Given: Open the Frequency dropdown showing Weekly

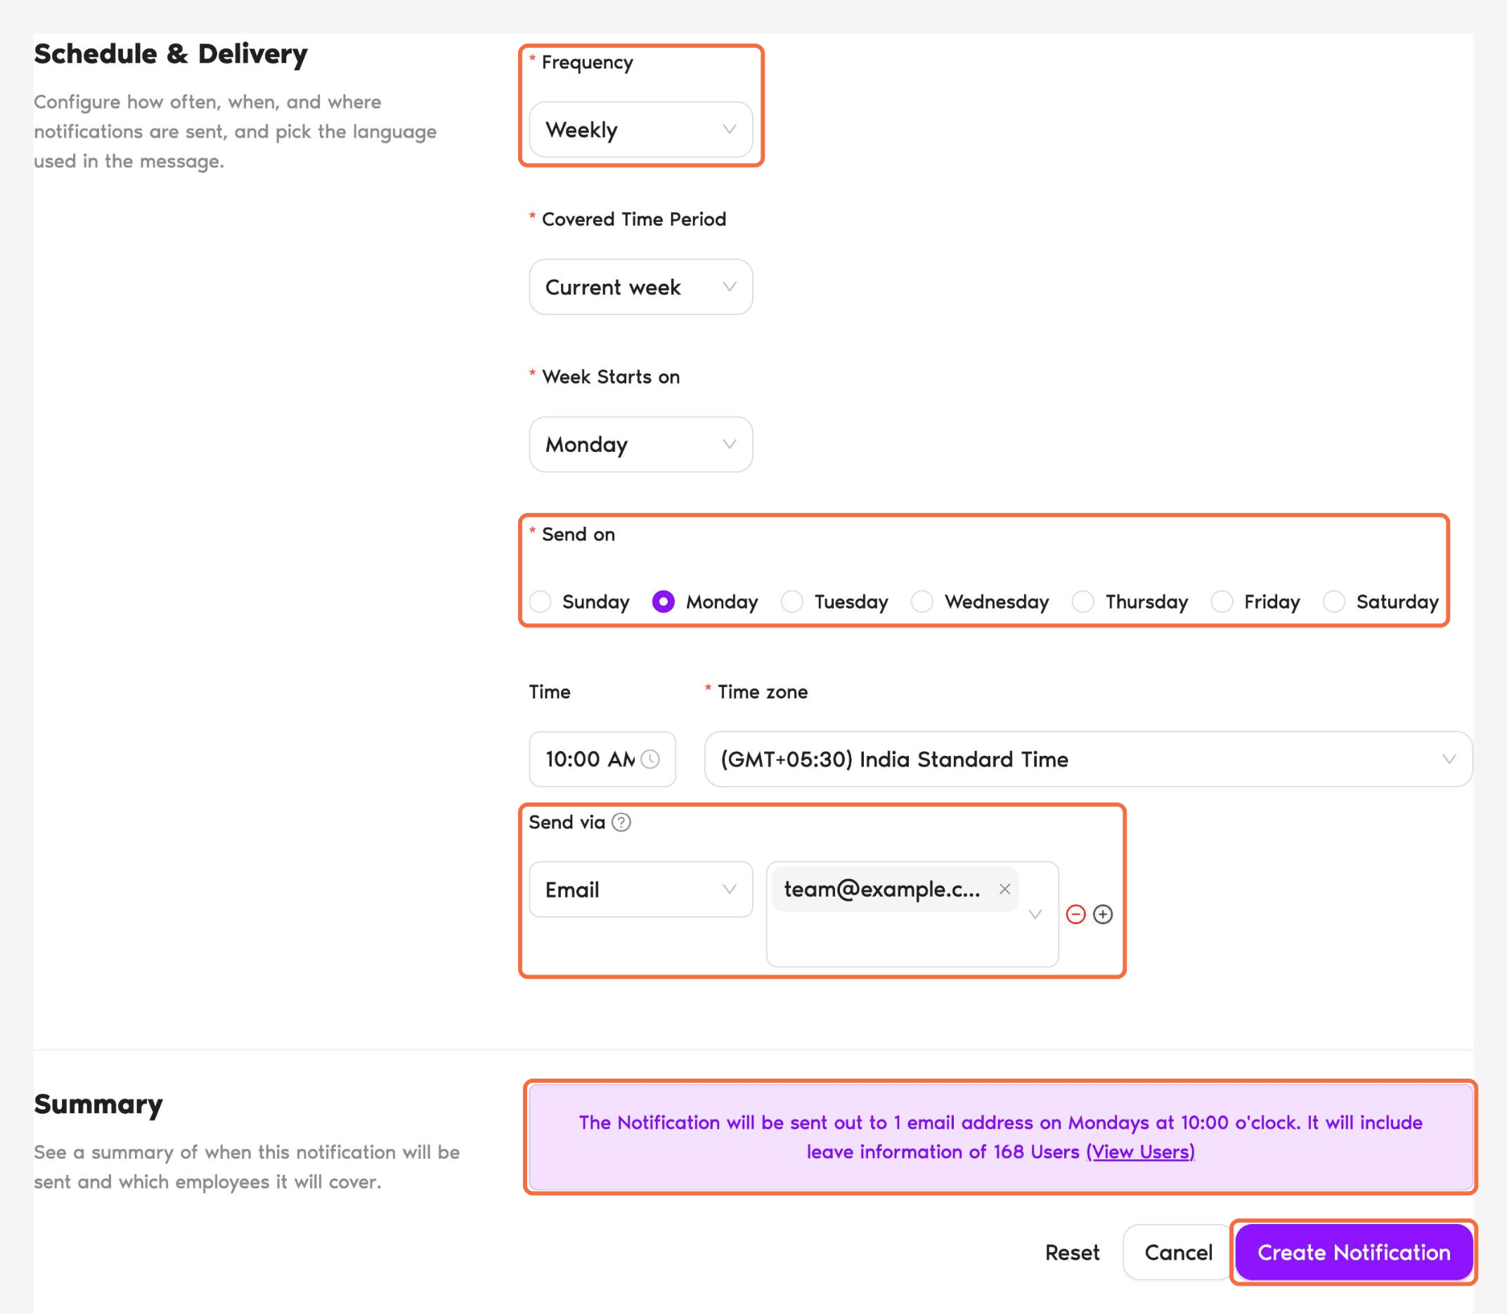Looking at the screenshot, I should (x=641, y=130).
